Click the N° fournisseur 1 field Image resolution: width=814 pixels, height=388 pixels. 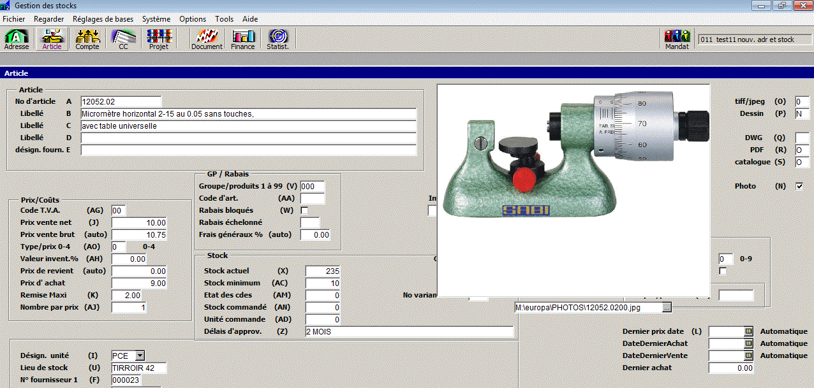click(x=126, y=380)
